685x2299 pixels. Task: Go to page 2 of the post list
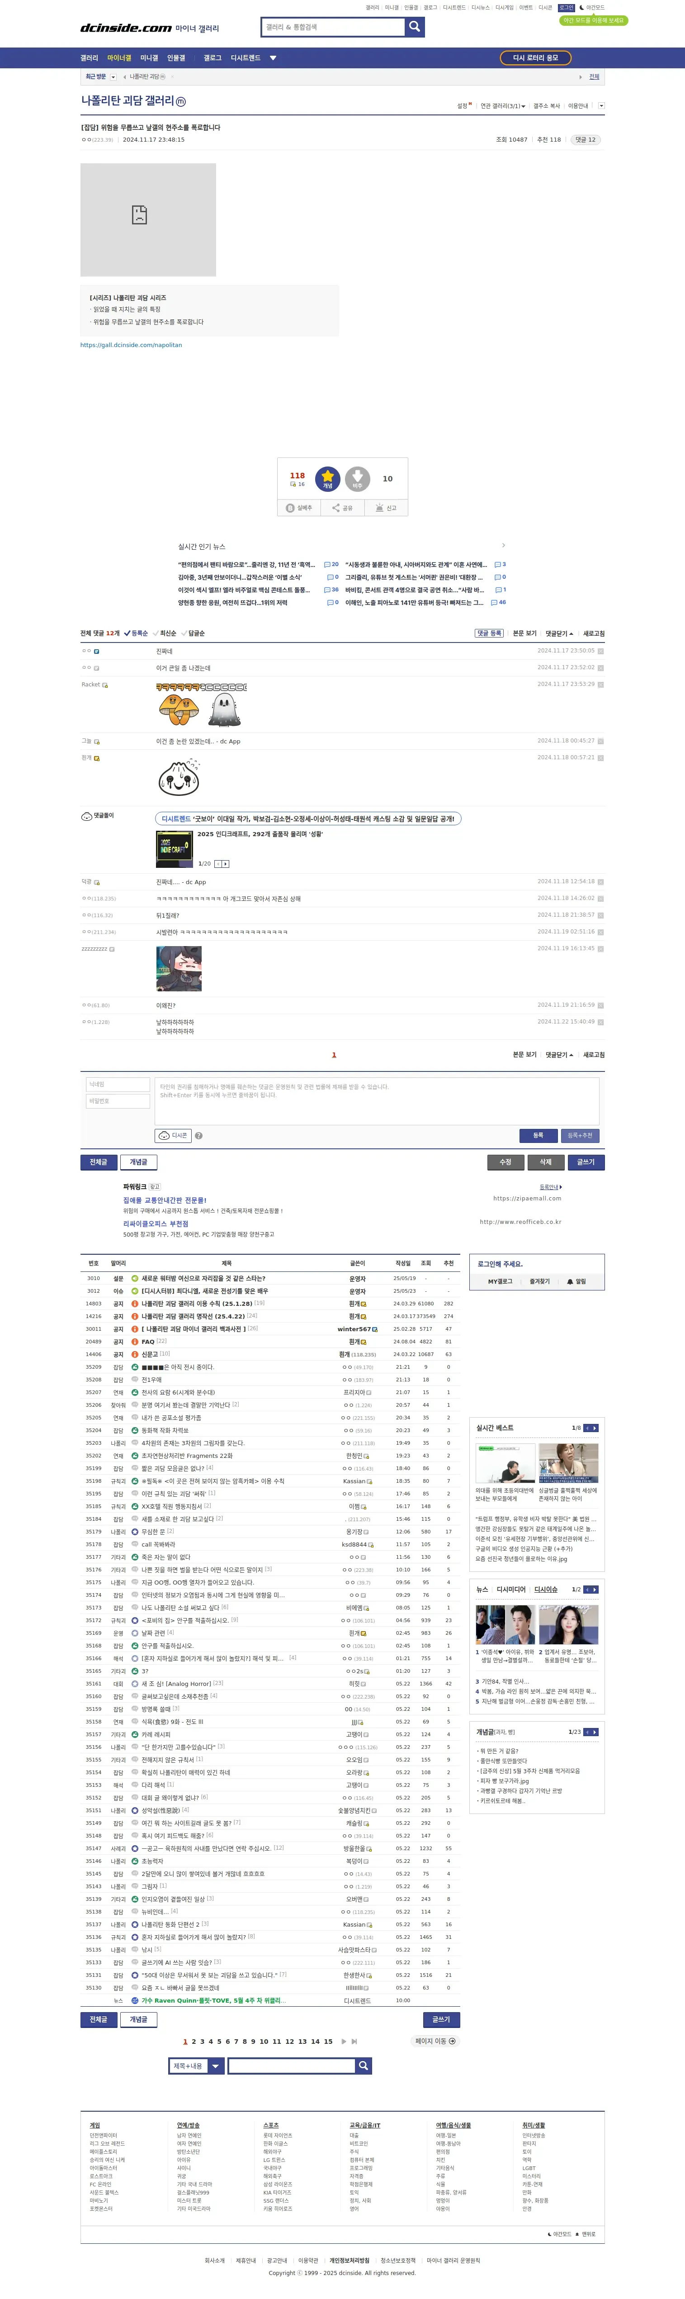point(194,2041)
